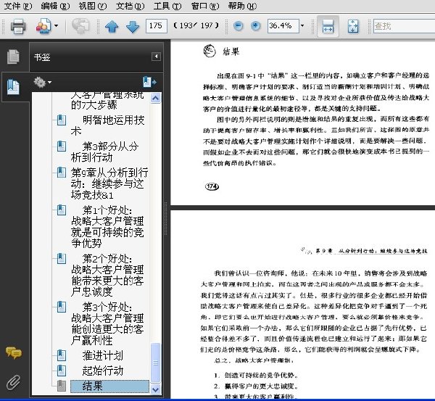
Task: Click bookmark icon beside 起始行动
Action: point(62,371)
